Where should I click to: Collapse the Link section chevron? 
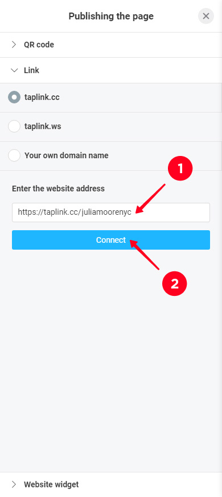pyautogui.click(x=14, y=70)
